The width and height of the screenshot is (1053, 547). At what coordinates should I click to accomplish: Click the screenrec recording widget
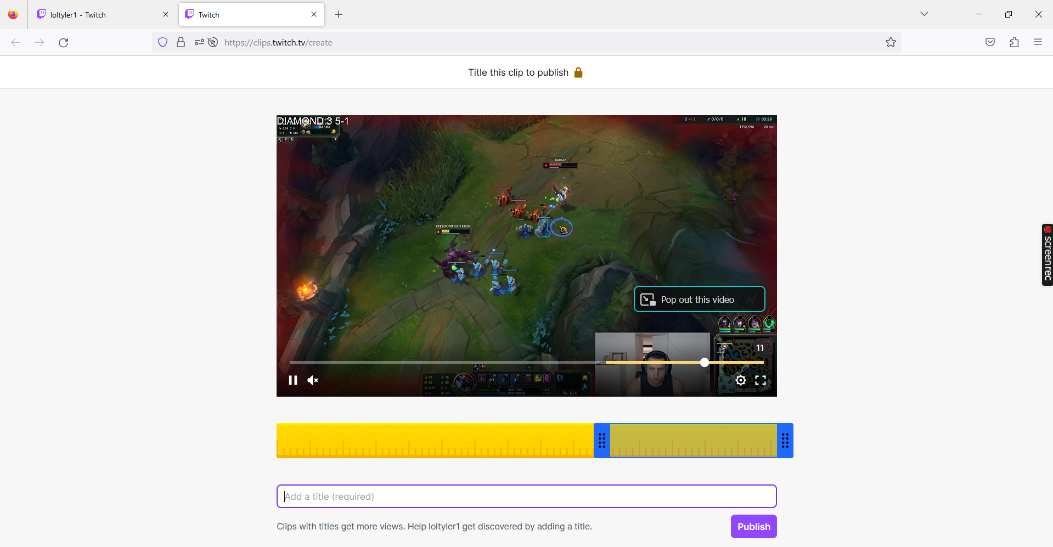[1048, 255]
